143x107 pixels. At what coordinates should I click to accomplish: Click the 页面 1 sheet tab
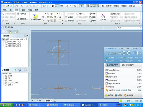pos(49,101)
